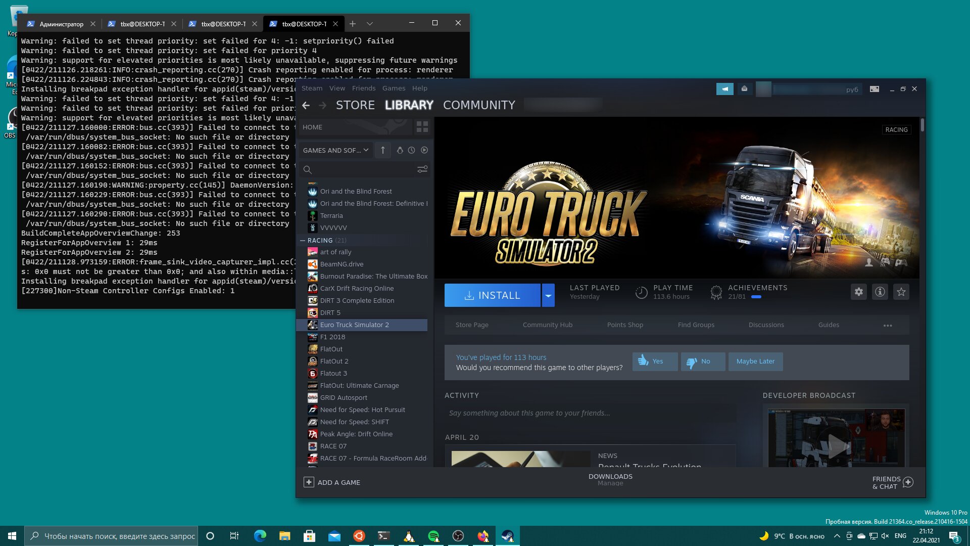Click Maybe Later on recommendation prompt

pyautogui.click(x=755, y=360)
